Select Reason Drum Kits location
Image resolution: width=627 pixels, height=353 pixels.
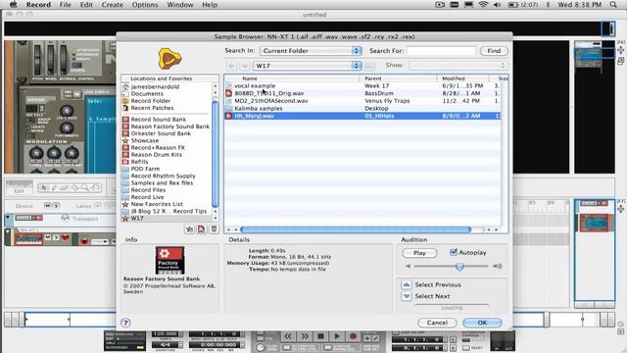coord(153,155)
